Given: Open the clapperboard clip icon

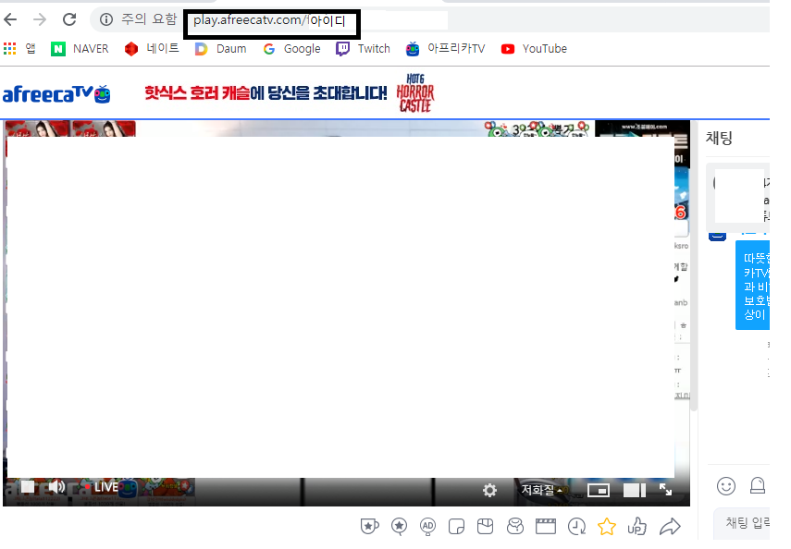Looking at the screenshot, I should coord(546,527).
